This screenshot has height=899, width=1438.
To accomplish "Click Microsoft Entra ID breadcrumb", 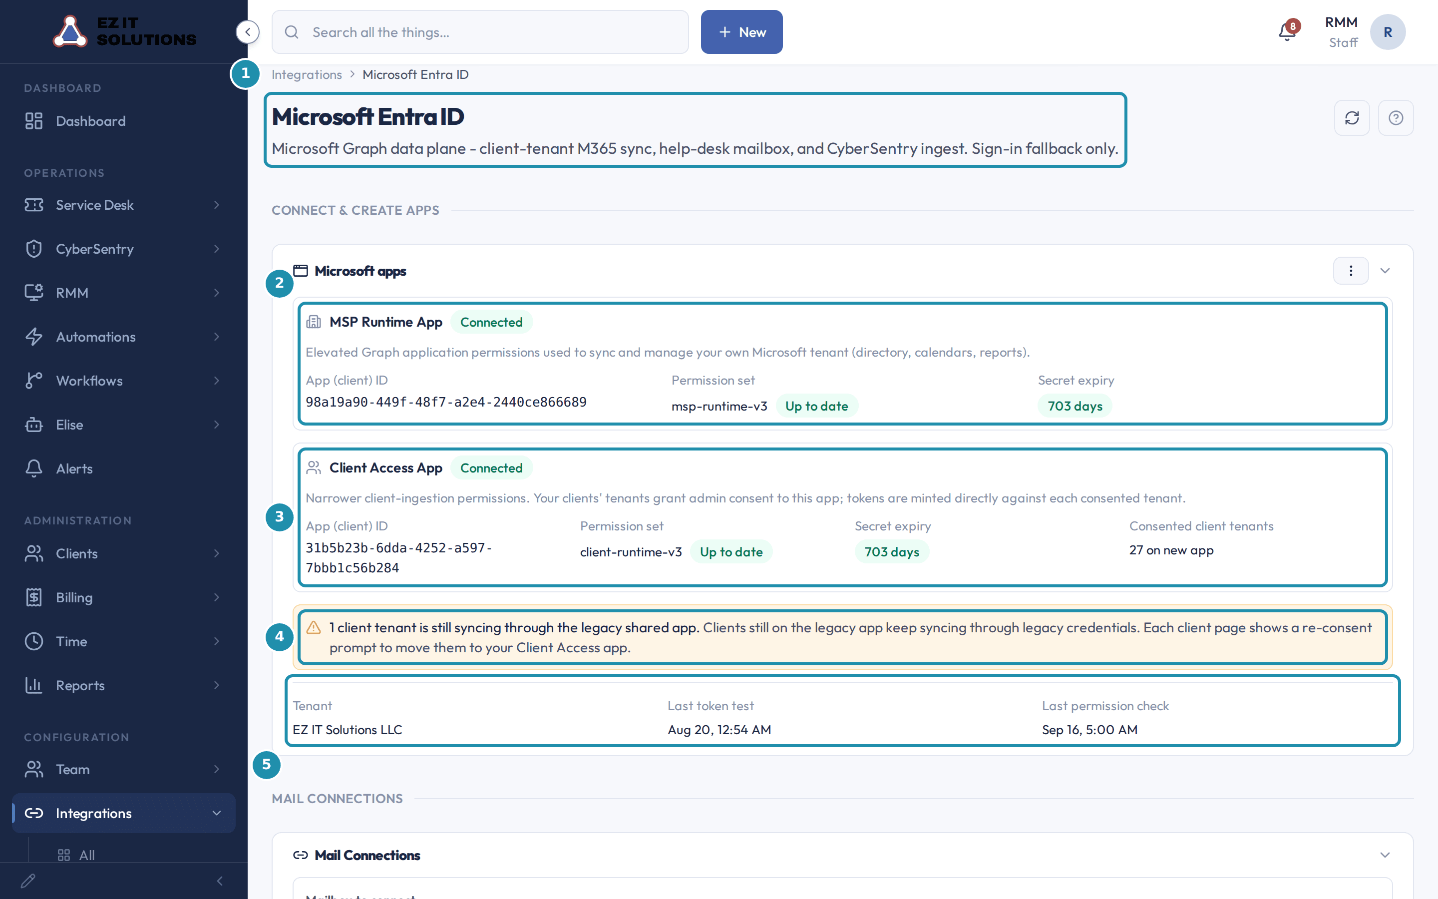I will (415, 74).
